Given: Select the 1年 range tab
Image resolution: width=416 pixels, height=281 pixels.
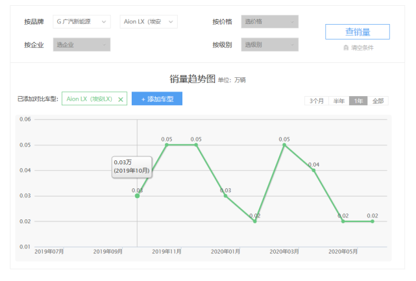Looking at the screenshot, I should point(358,101).
